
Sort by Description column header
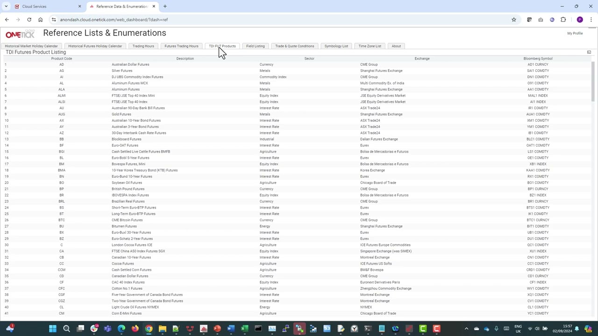(x=185, y=58)
